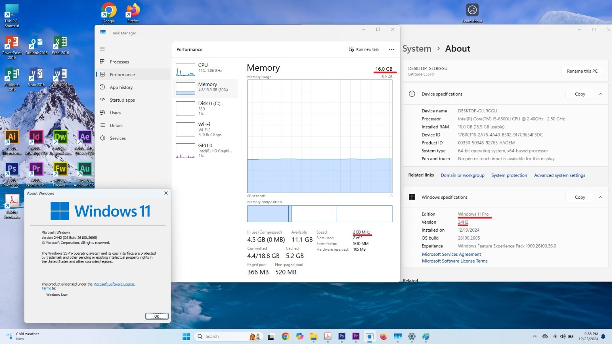612x344 pixels.
Task: Open Copilot from the taskbar
Action: 299,336
